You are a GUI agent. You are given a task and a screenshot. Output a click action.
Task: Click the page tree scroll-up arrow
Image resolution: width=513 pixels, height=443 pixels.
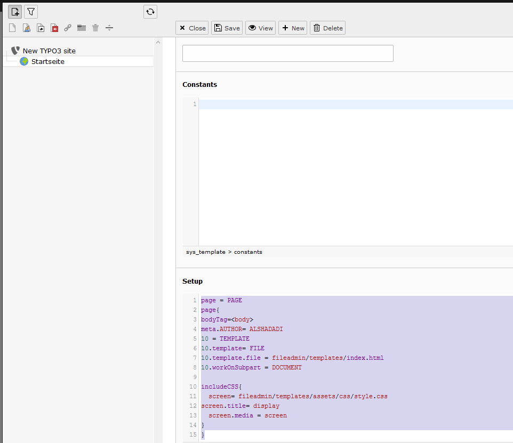click(158, 42)
